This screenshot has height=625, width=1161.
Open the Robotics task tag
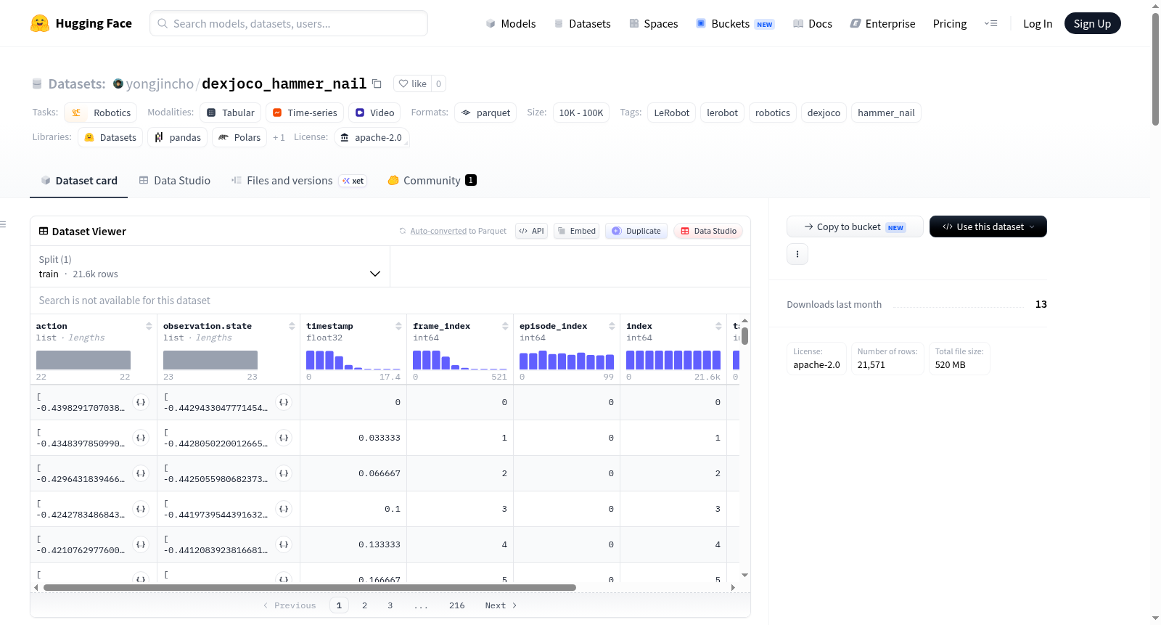(101, 113)
